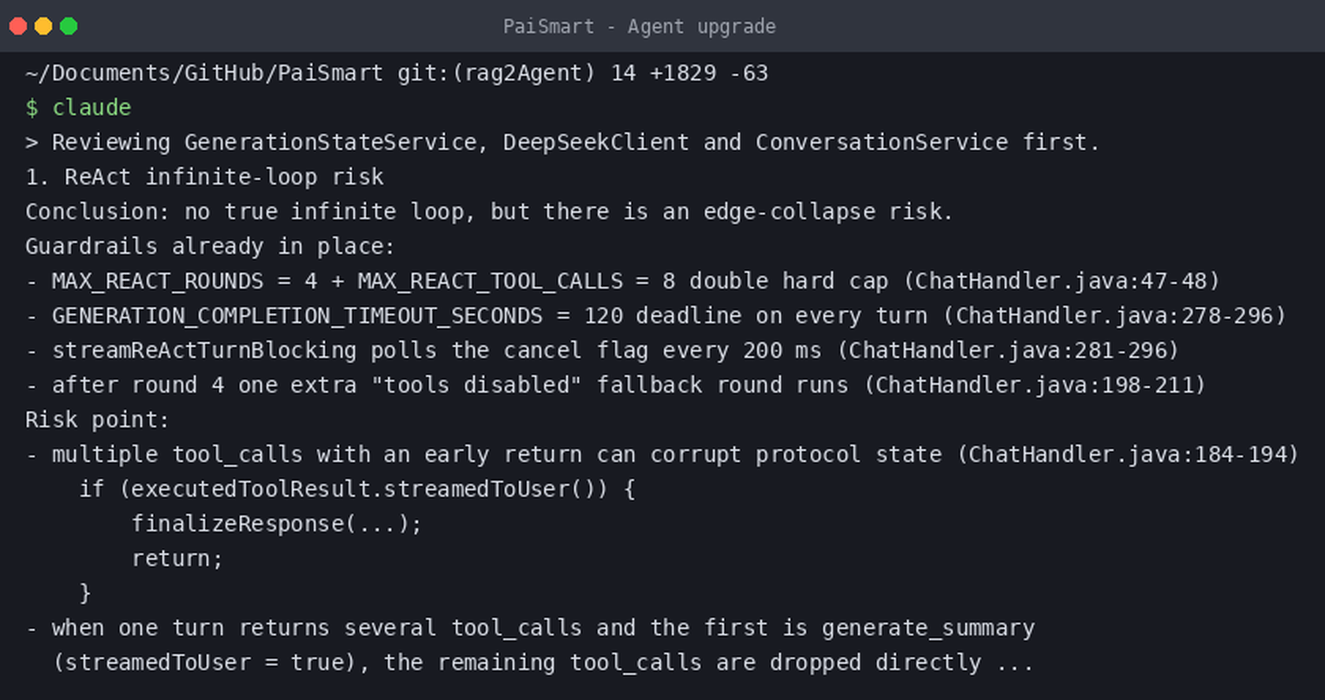Click the path ~/Documents/GitHub/PaiSmart
The width and height of the screenshot is (1325, 700).
coord(204,73)
